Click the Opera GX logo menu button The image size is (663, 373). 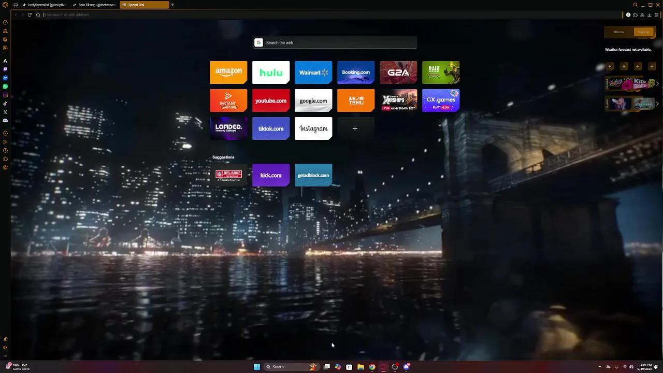[5, 5]
